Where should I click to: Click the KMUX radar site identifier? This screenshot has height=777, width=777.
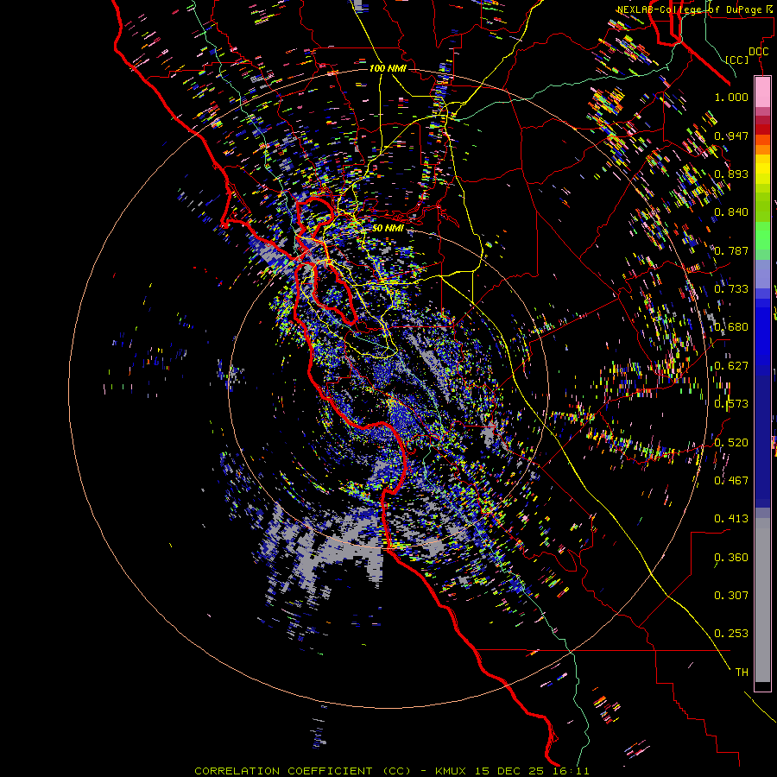(x=452, y=771)
